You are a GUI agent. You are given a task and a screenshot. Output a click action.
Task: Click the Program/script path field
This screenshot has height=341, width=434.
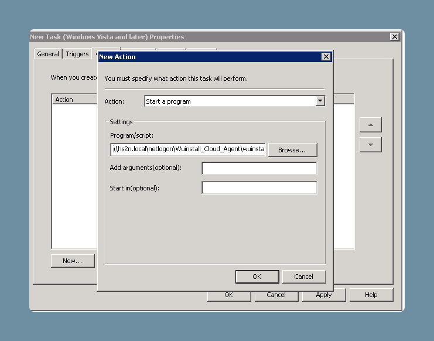tap(187, 149)
